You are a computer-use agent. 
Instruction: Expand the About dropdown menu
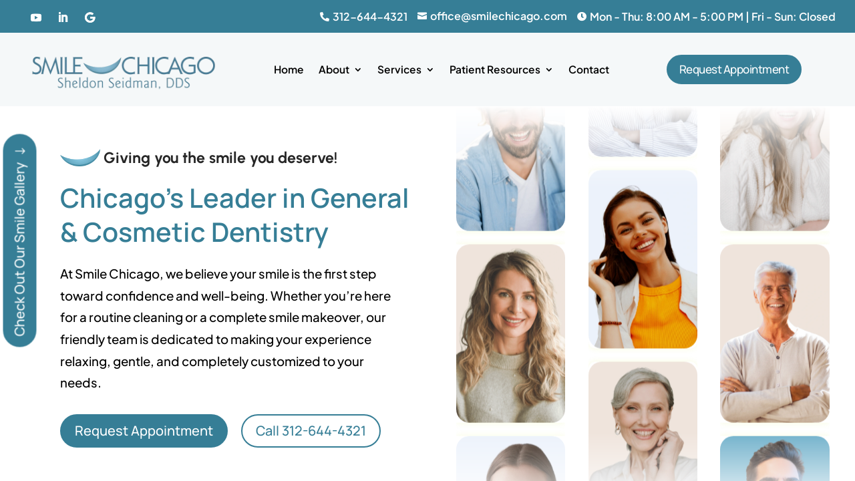[x=340, y=69]
